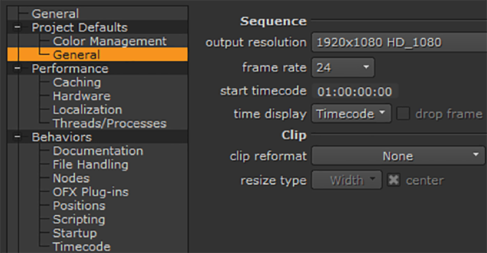The image size is (487, 253).
Task: Collapse the Project Defaults tree section
Action: tap(17, 28)
